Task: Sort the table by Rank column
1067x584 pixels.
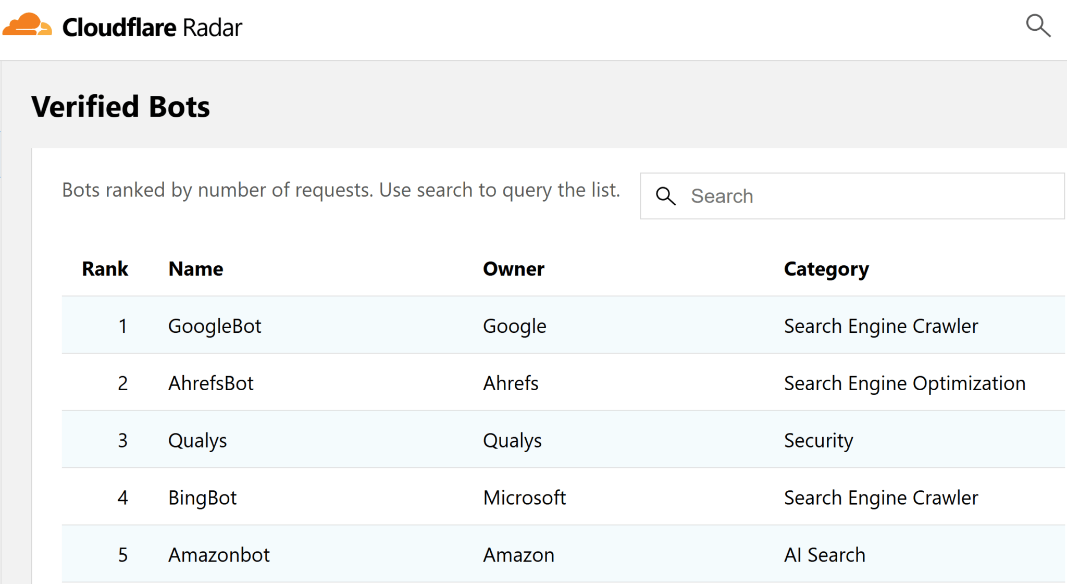Action: [x=105, y=268]
